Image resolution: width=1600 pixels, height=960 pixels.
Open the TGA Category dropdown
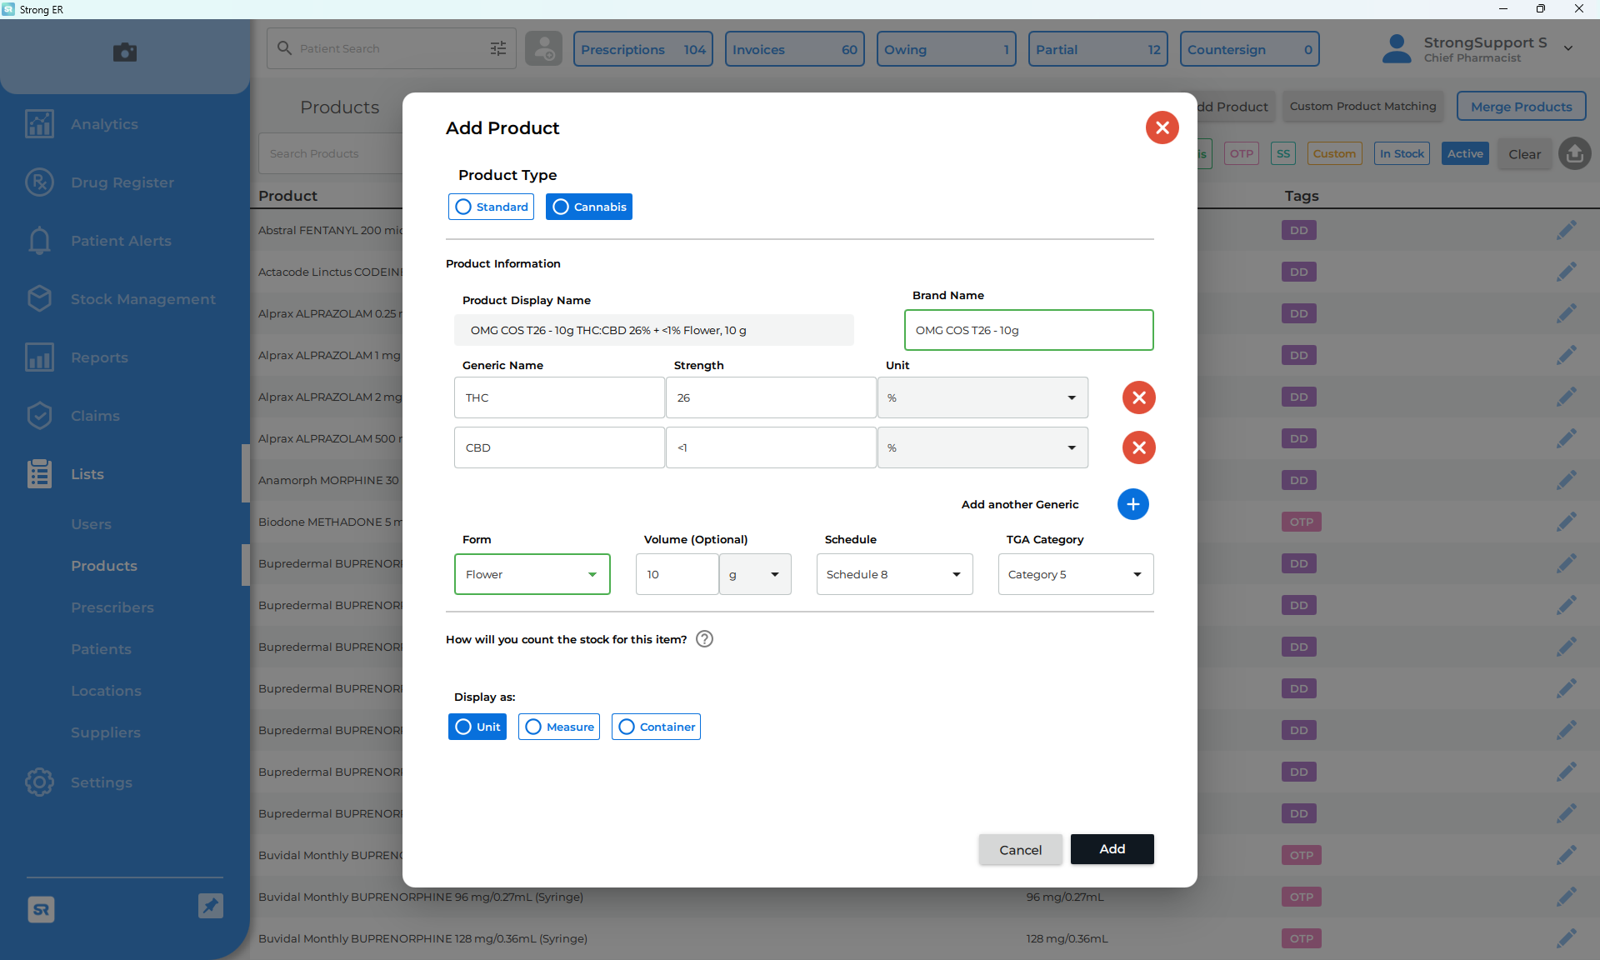pos(1075,574)
